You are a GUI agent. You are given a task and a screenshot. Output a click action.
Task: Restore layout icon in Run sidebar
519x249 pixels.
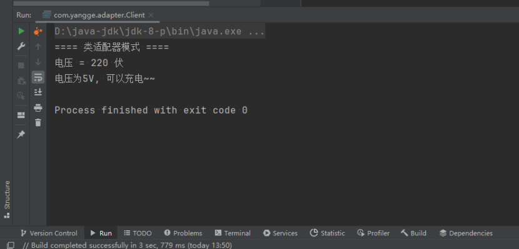(x=21, y=115)
